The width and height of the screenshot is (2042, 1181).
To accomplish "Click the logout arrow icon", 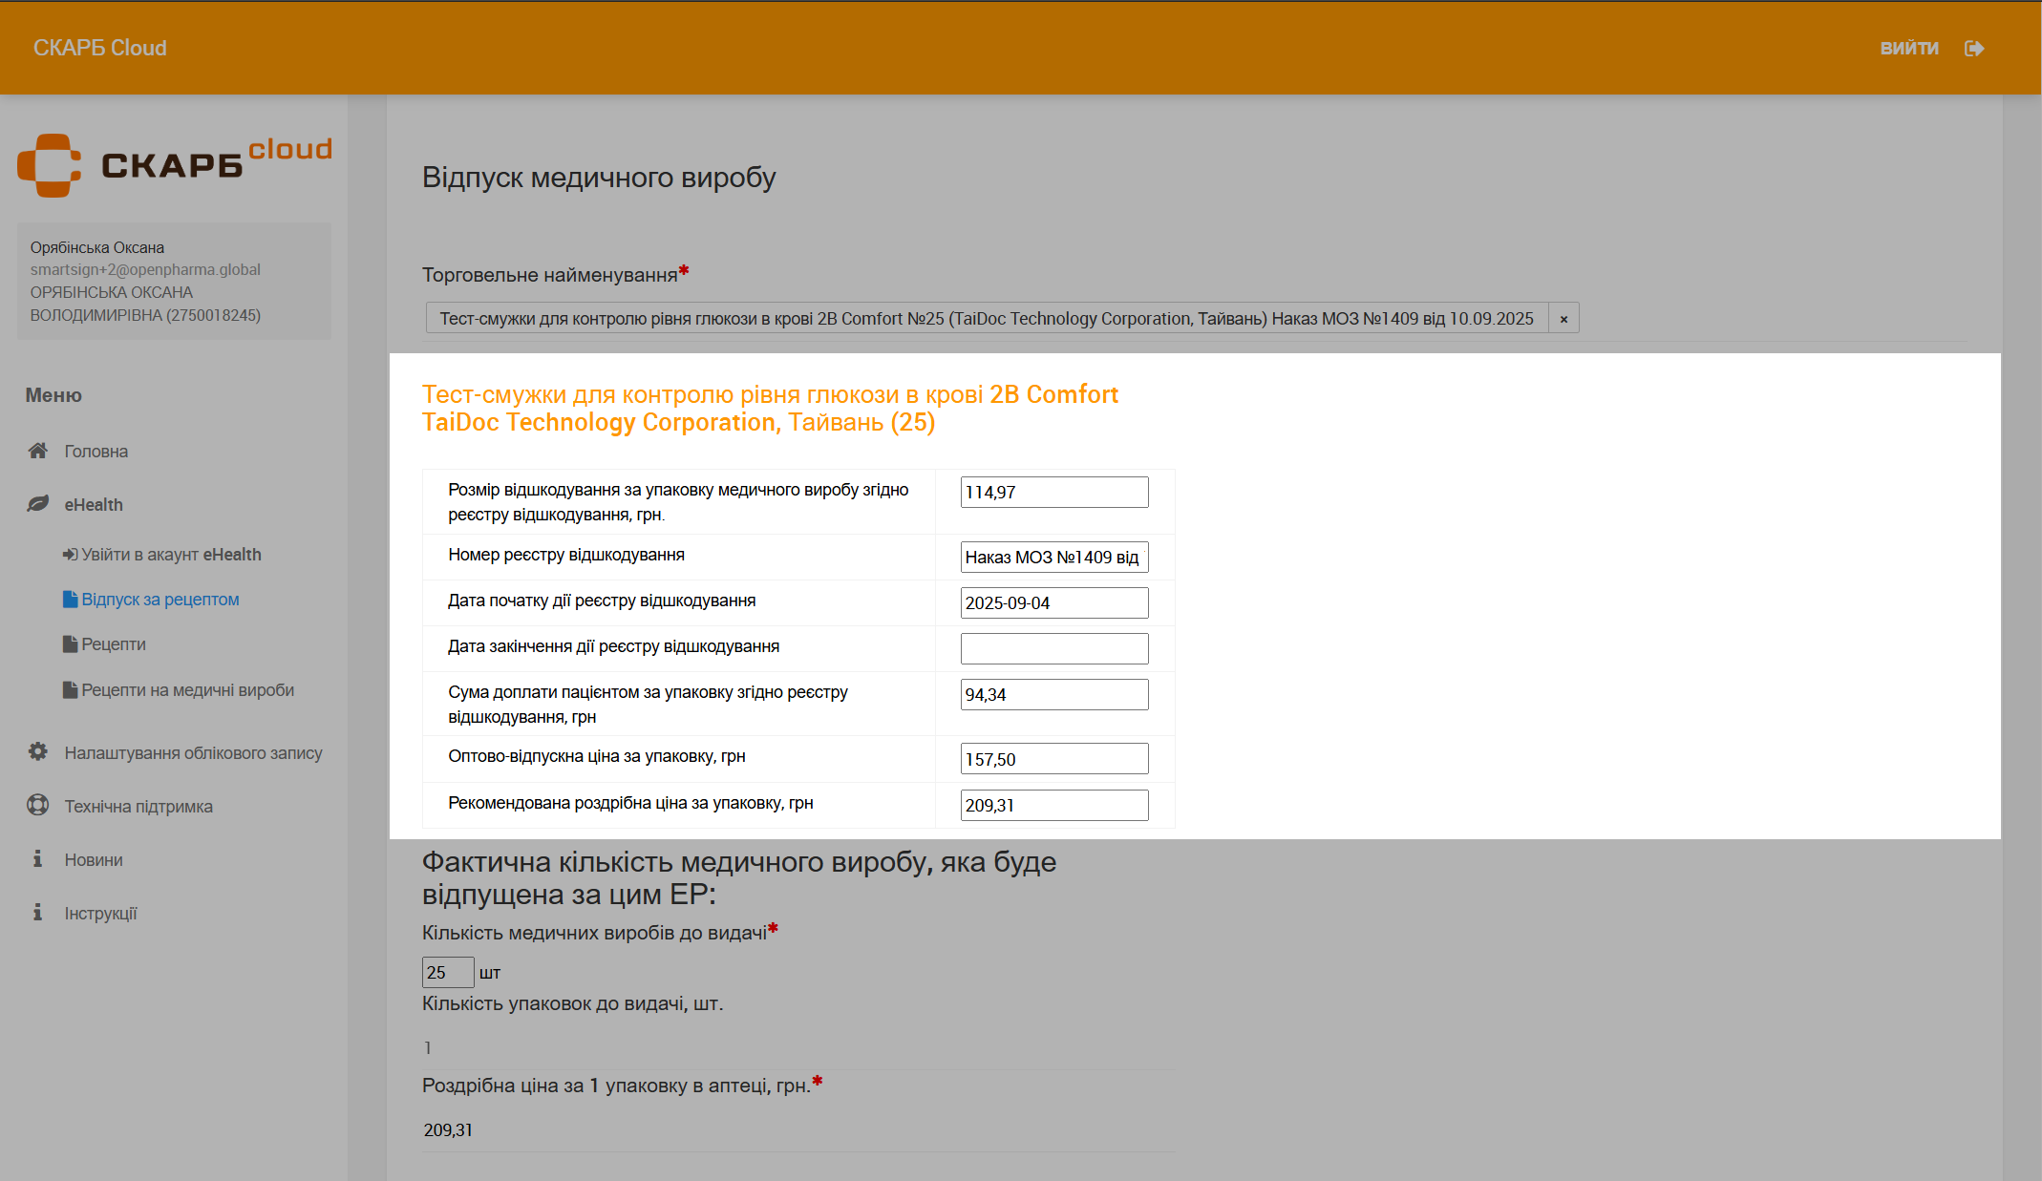I will [x=1974, y=49].
